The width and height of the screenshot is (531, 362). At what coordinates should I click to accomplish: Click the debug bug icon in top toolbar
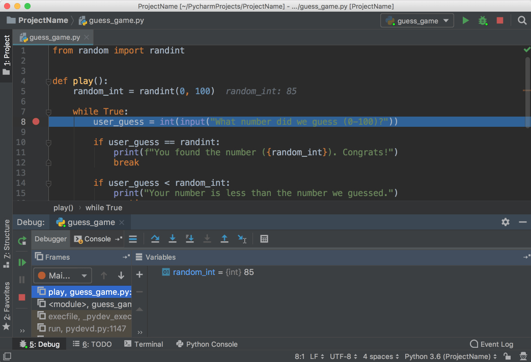click(482, 20)
